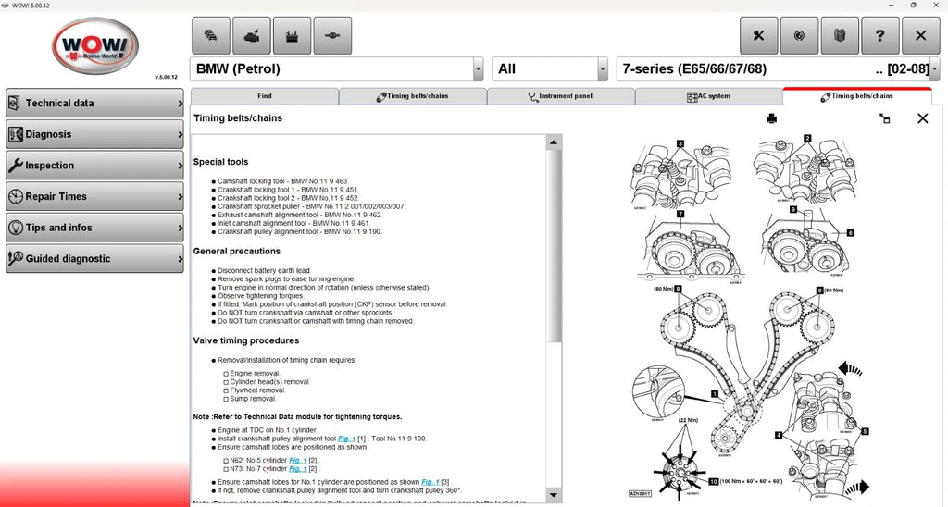Expand the Technical data menu arrow
The height and width of the screenshot is (507, 948).
pos(180,104)
